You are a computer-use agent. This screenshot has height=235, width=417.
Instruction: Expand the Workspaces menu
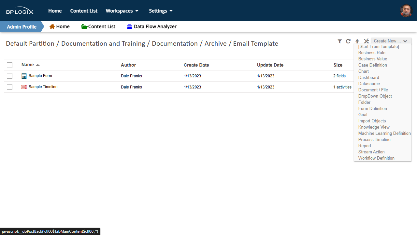(x=122, y=11)
